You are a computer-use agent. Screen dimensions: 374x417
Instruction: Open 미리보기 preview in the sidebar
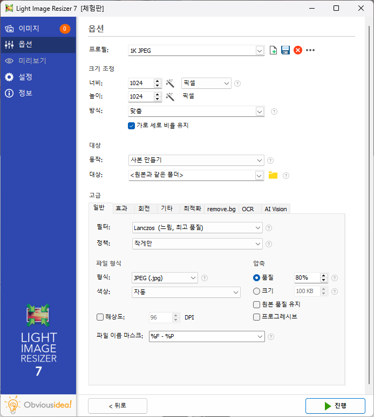coord(38,61)
